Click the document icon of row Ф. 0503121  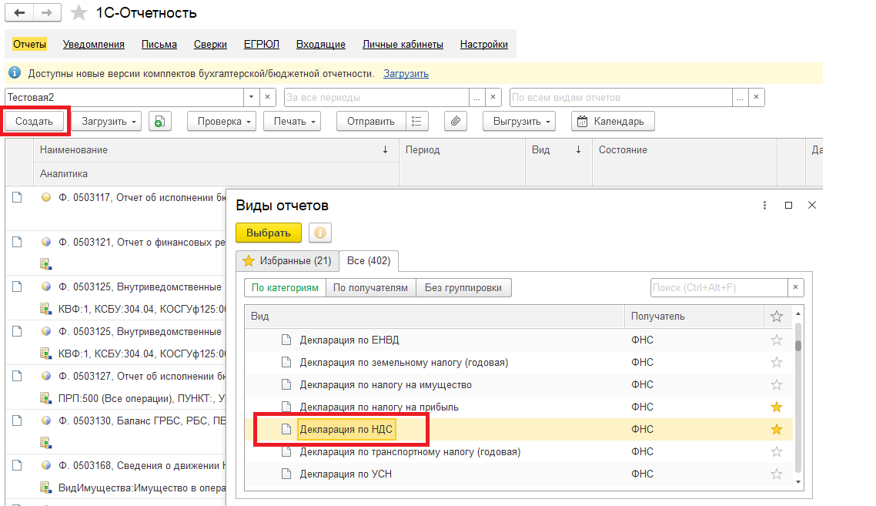tap(17, 242)
